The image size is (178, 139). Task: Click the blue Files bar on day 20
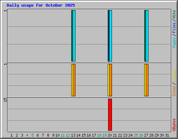109,36
